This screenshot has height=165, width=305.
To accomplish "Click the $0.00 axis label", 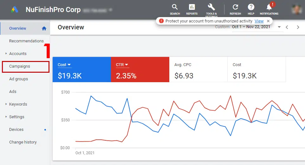I will tap(65, 148).
